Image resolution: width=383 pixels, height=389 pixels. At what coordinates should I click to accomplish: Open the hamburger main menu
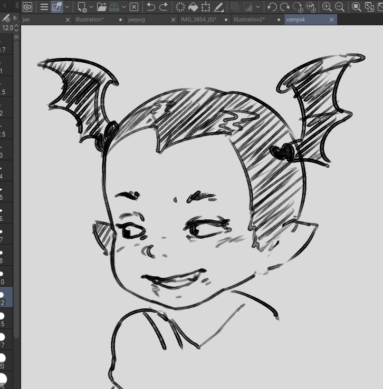44,7
